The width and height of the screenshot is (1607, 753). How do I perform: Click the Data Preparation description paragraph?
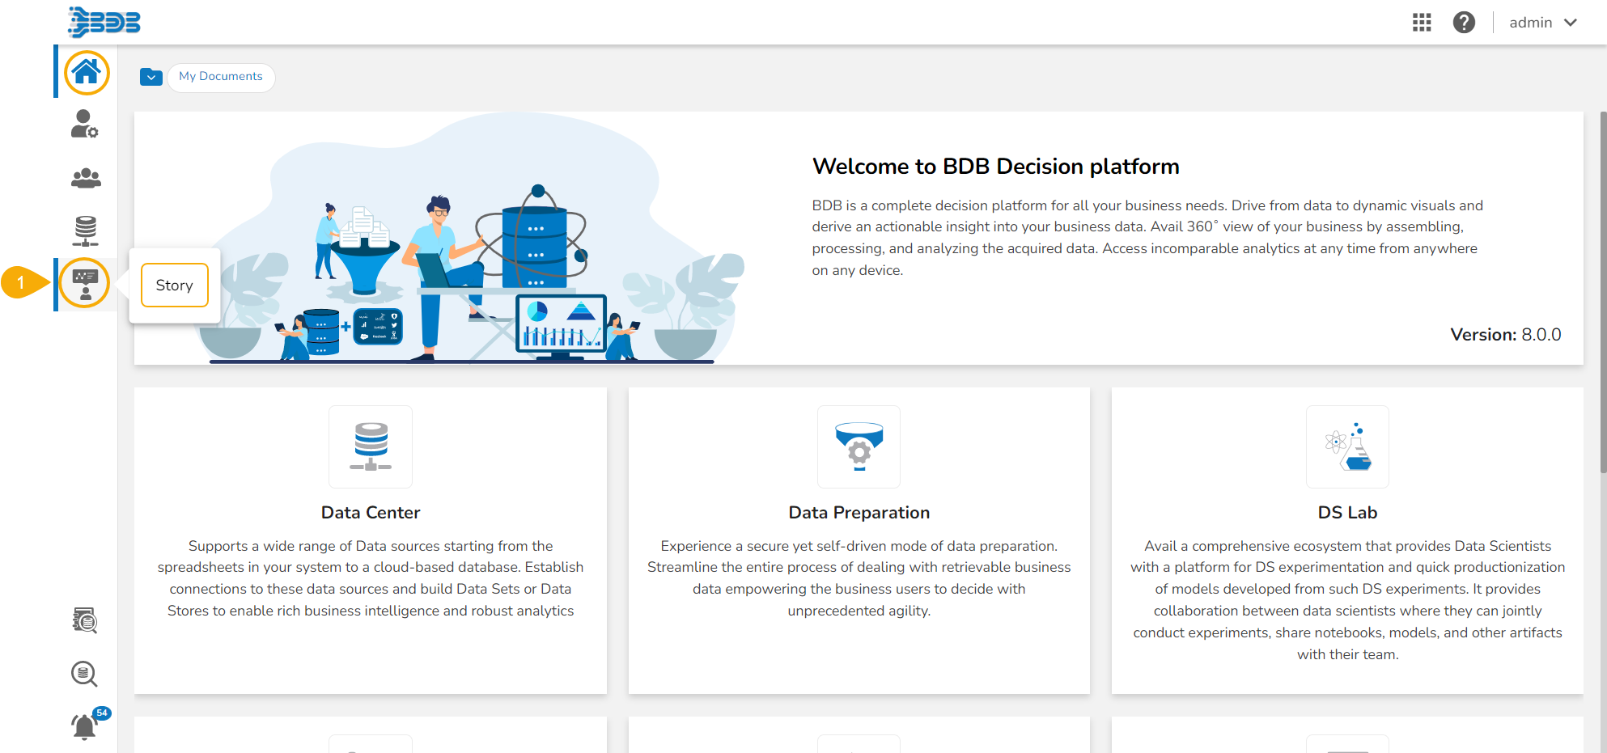859,578
